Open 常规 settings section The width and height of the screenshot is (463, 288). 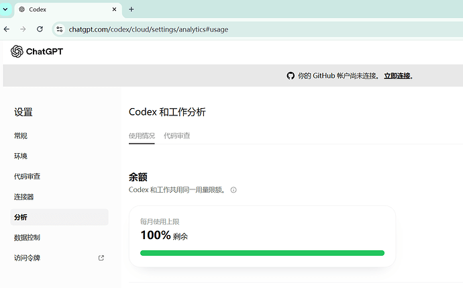(21, 136)
